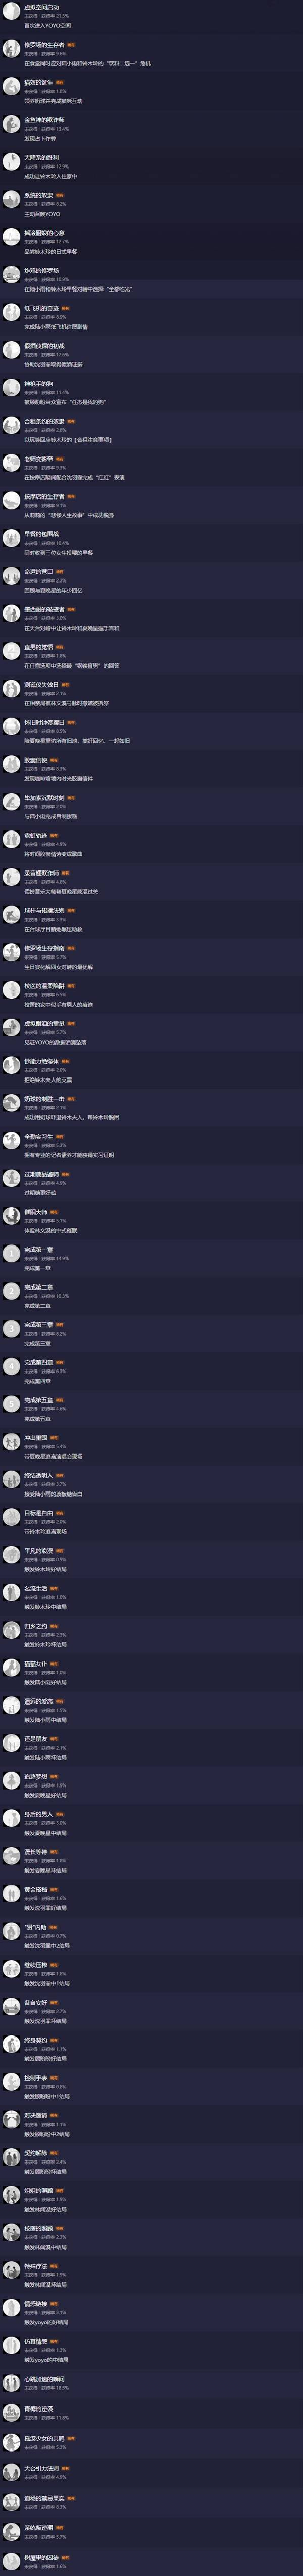Select the 天降系的胜利 achievement title
303x2576 pixels.
39,157
